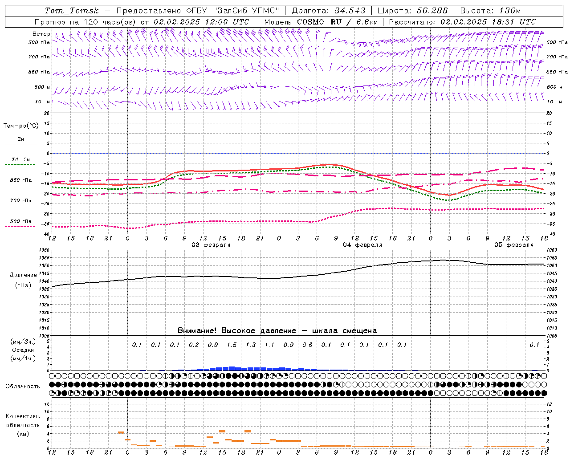This screenshot has width=570, height=456.
Task: Click the 'Предоставлено ФГБУ "ЗапСиб УГМС"' provider text
Action: [x=198, y=11]
